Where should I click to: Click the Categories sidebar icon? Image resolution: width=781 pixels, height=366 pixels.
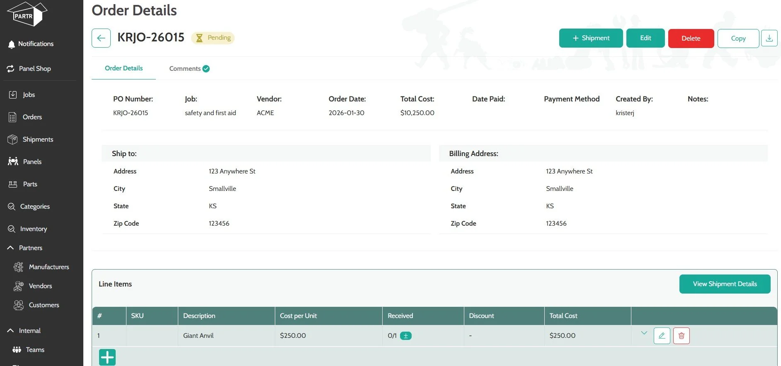coord(12,206)
